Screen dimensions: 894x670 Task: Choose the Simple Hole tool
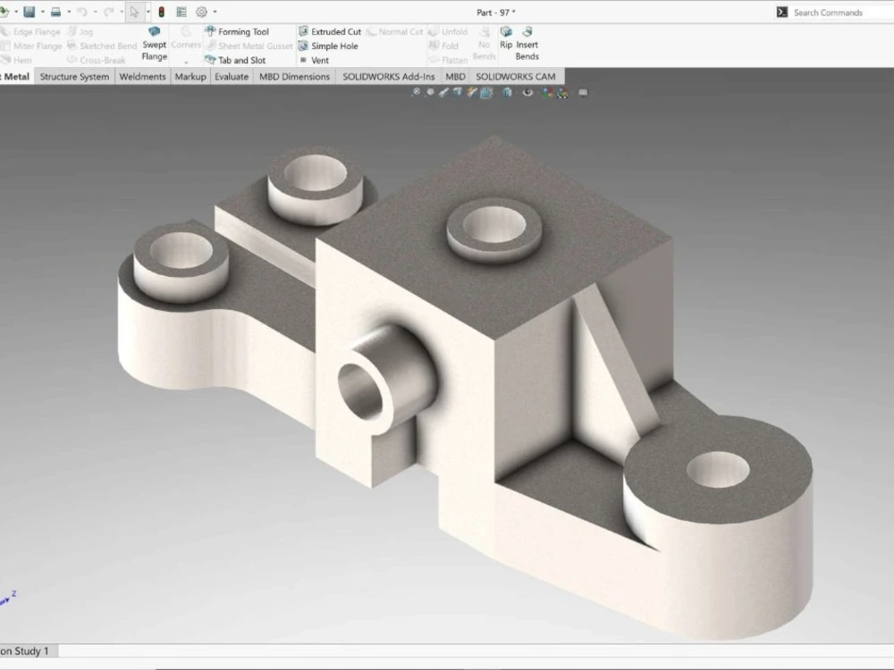tap(328, 46)
